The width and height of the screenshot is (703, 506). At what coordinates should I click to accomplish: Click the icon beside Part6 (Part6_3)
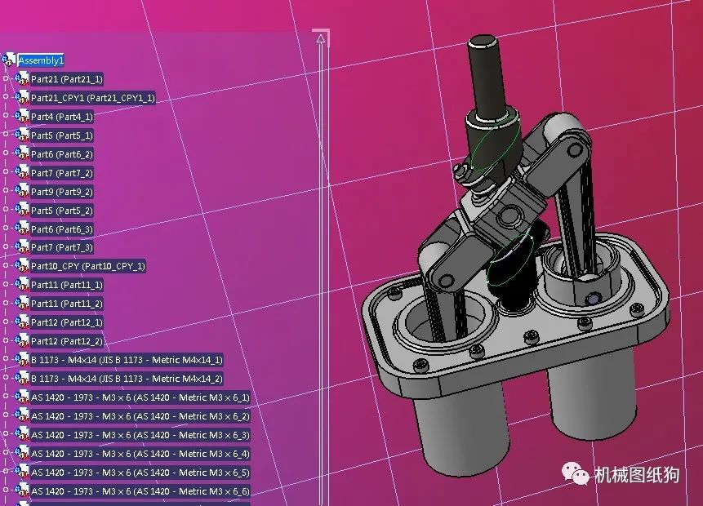tap(21, 229)
